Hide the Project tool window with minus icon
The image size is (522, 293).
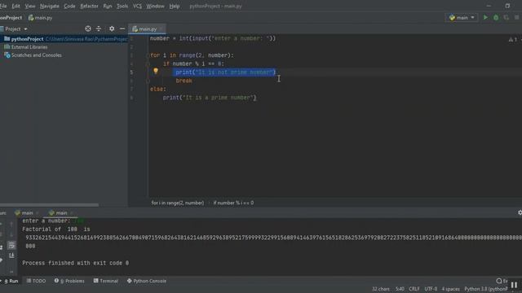tap(122, 29)
